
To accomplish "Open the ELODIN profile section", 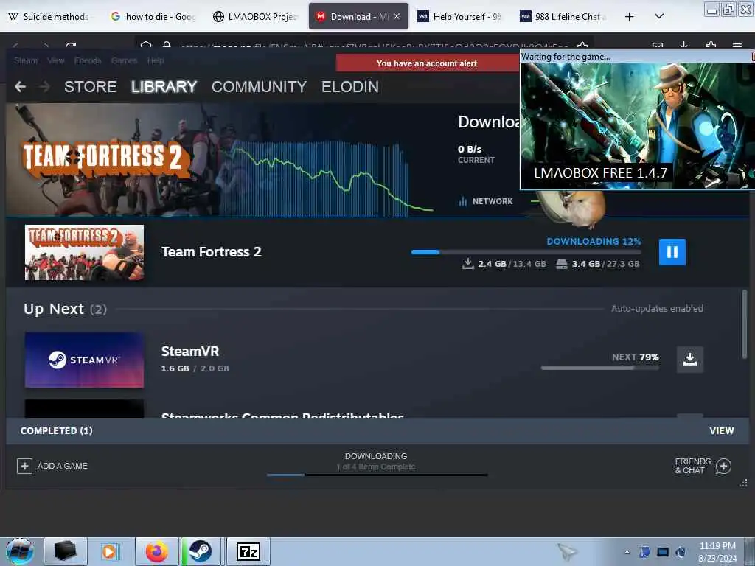I will pyautogui.click(x=350, y=87).
